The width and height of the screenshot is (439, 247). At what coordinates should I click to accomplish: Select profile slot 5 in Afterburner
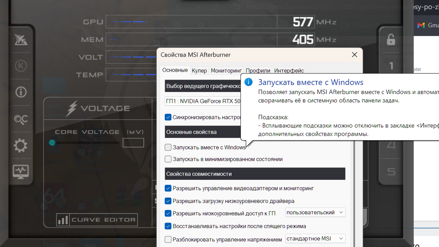(x=391, y=171)
